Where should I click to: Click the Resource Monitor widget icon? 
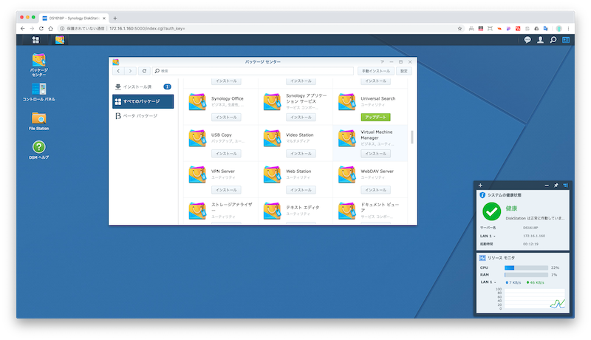482,258
